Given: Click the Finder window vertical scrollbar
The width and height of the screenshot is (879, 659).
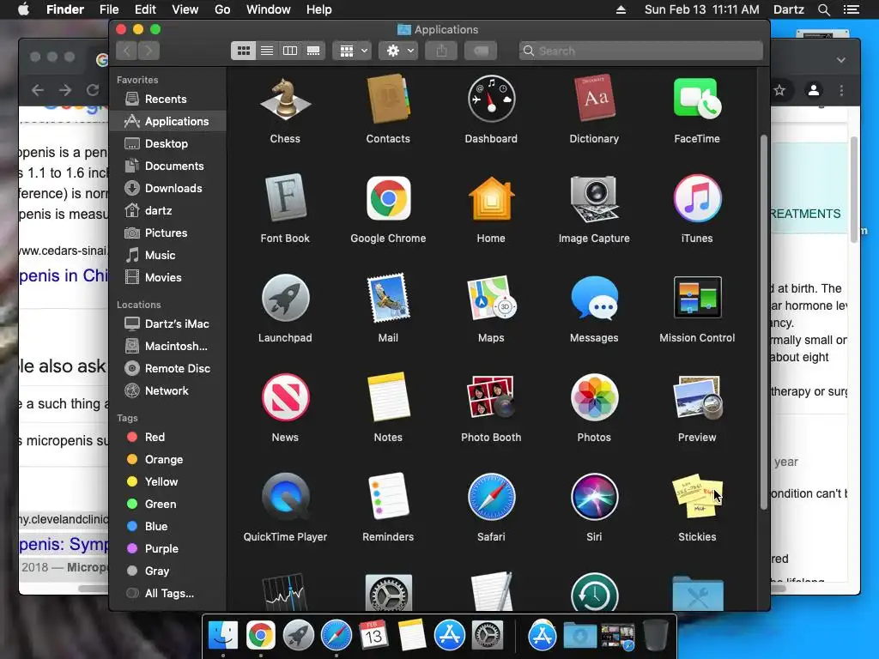Looking at the screenshot, I should tap(763, 323).
